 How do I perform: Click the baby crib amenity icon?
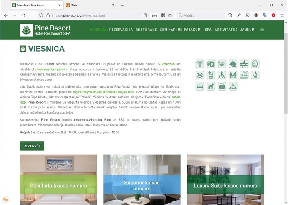200,86
